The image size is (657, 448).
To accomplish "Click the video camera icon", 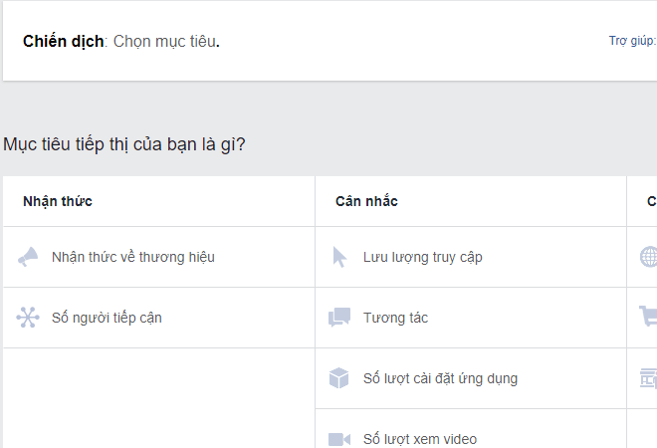I will (339, 439).
